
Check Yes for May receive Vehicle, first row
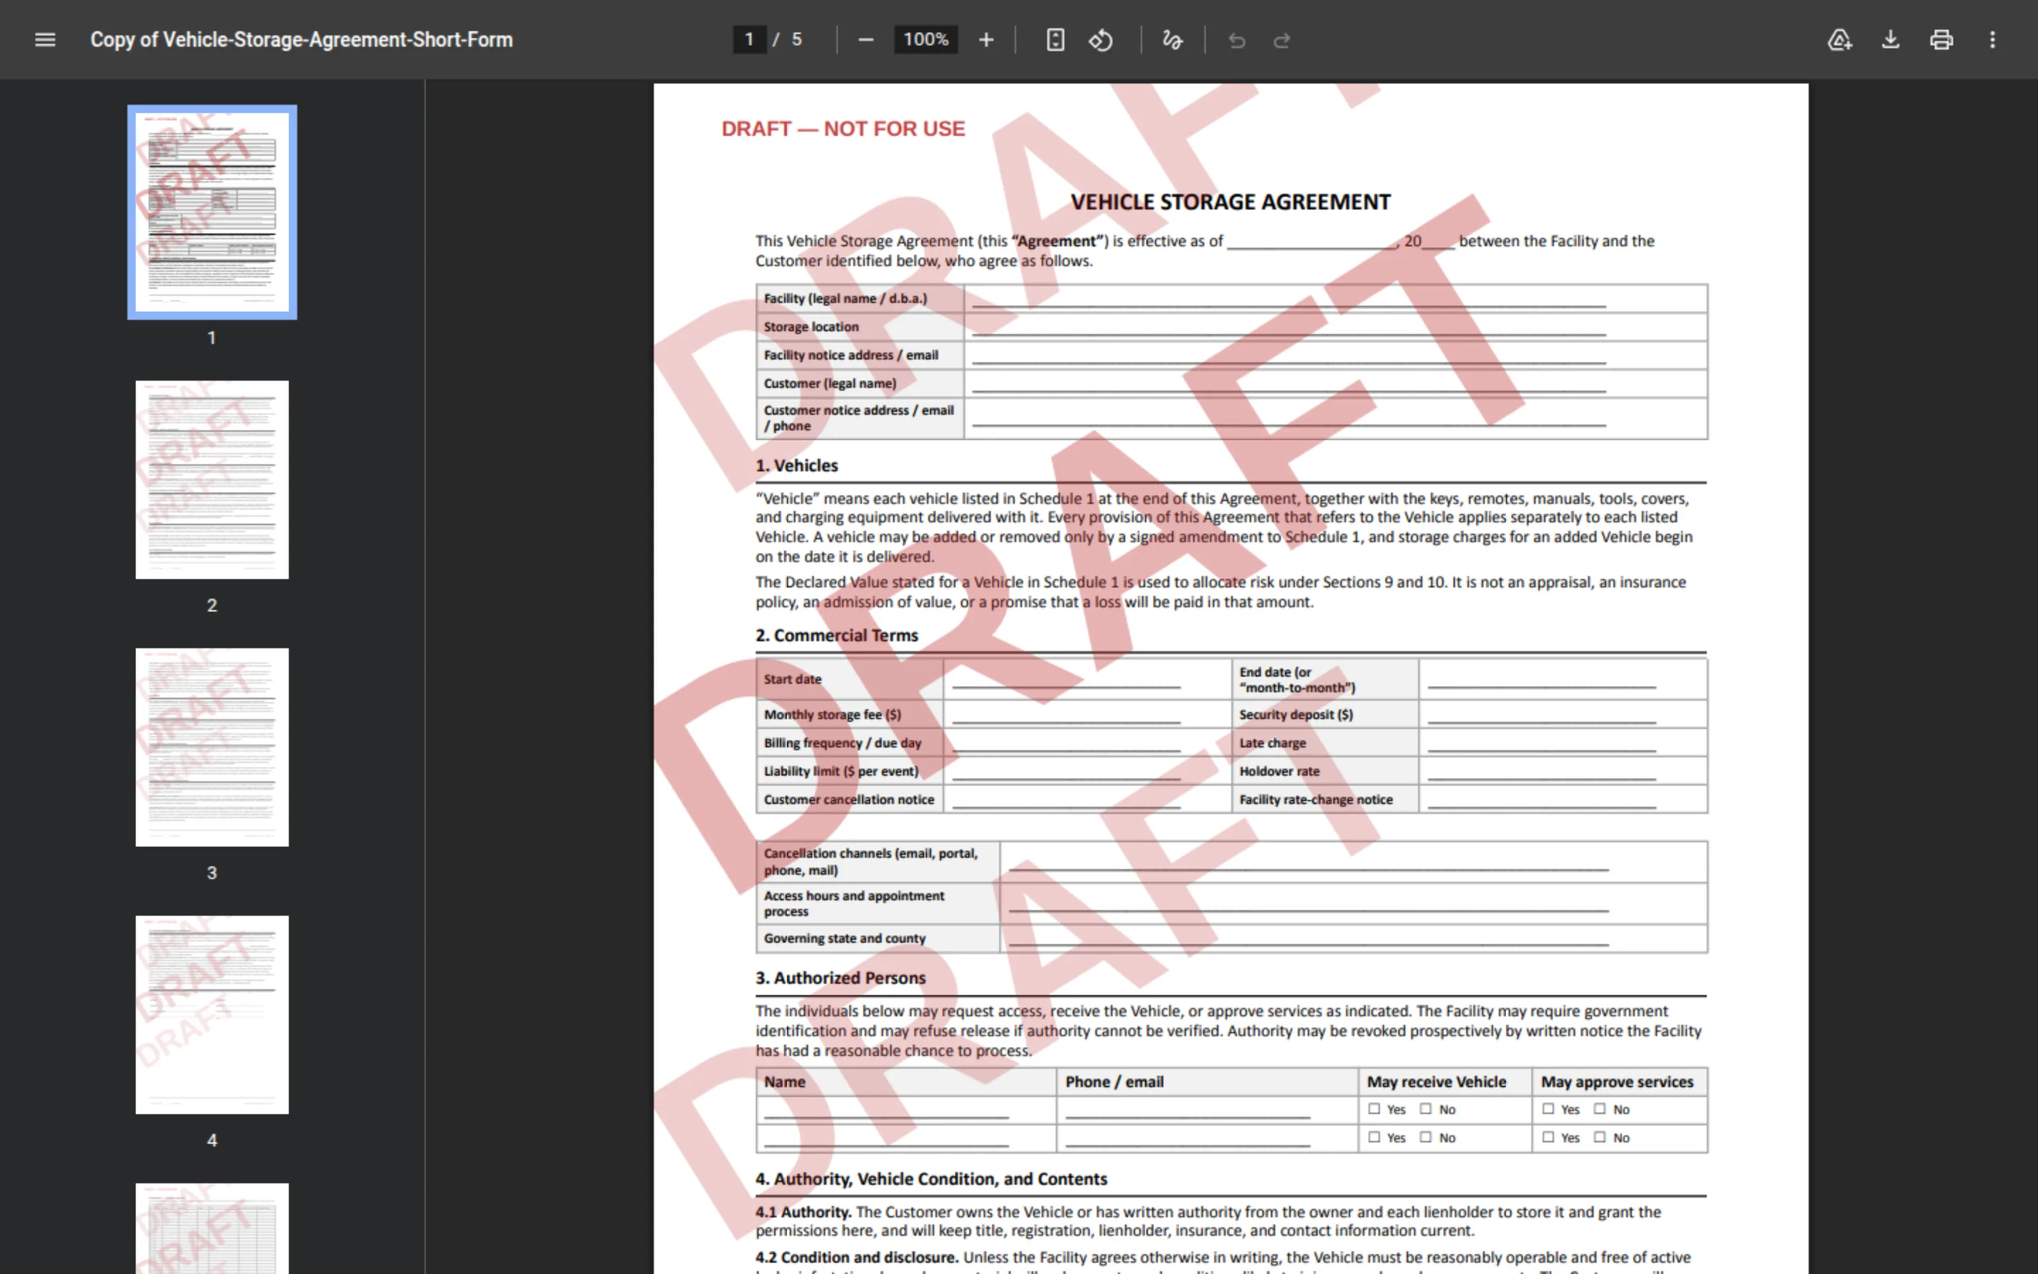(x=1374, y=1109)
